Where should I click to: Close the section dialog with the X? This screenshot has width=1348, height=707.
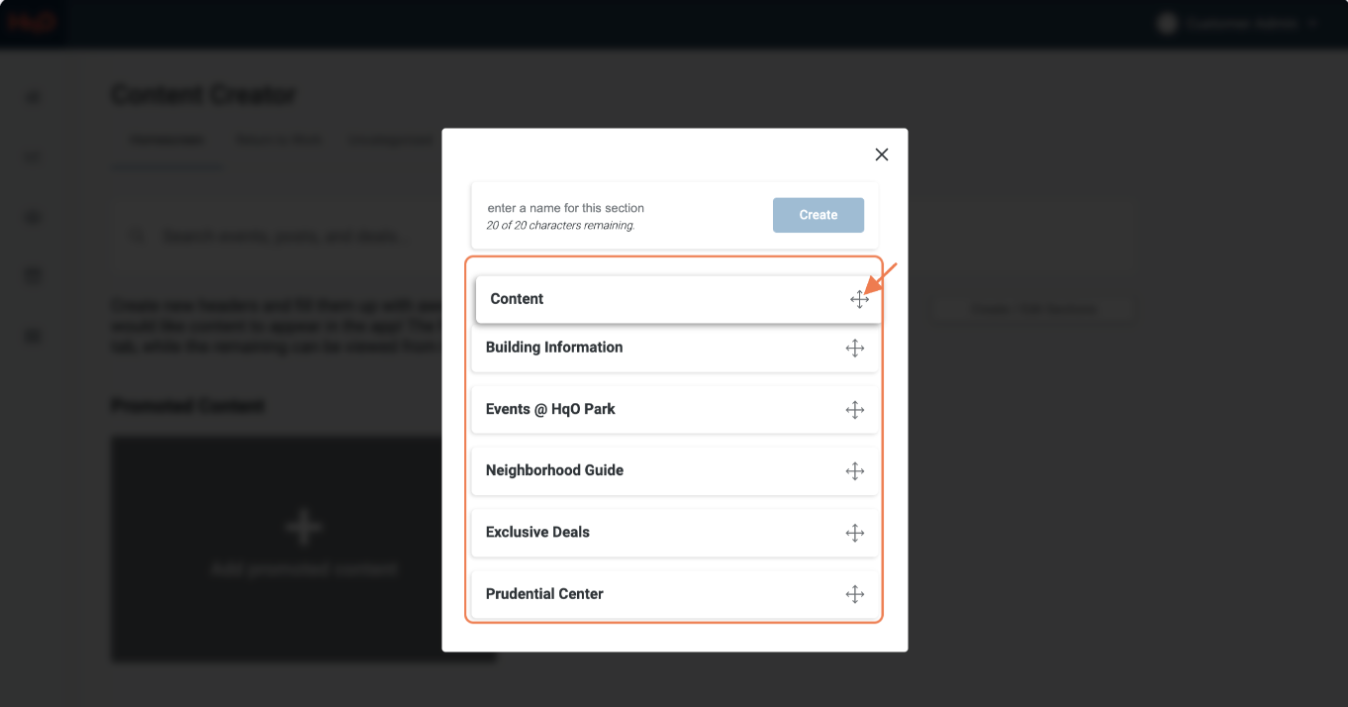point(882,154)
